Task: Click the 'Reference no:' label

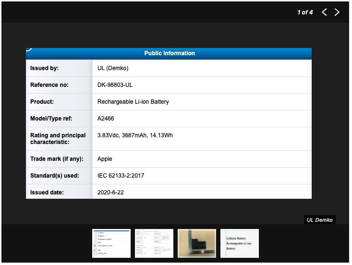Action: pos(49,85)
